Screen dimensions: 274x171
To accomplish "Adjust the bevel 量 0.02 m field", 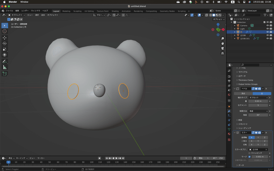I will [x=258, y=101].
